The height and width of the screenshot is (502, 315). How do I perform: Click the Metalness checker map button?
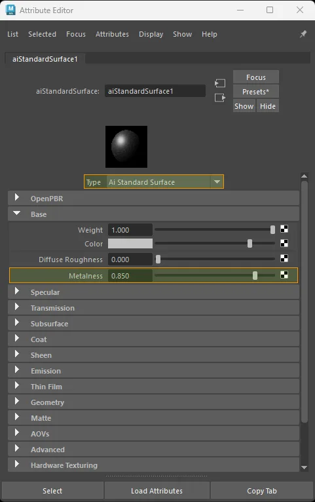pyautogui.click(x=284, y=275)
